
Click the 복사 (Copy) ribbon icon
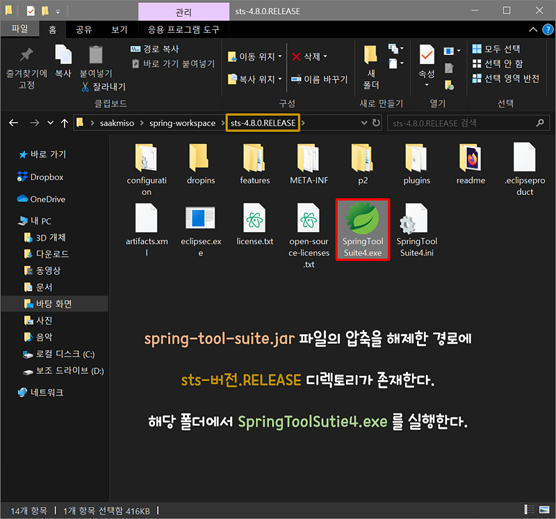click(x=63, y=61)
